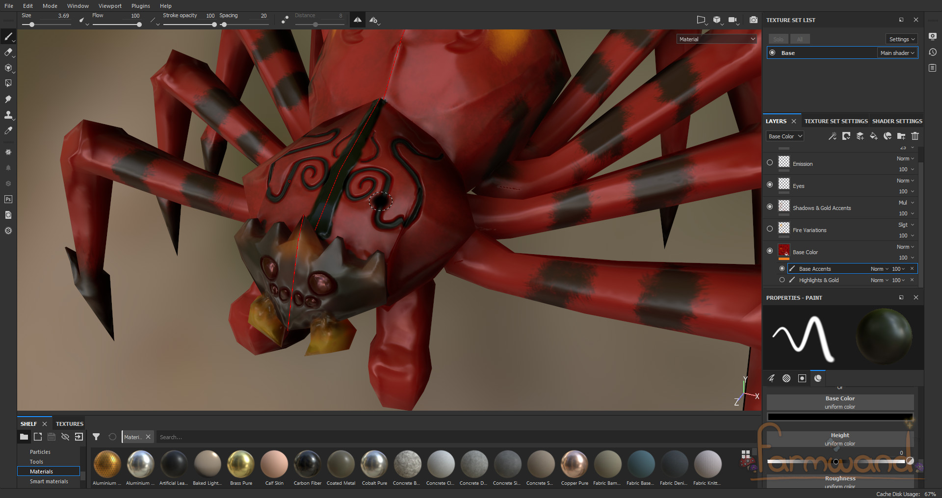Viewport: 942px width, 498px height.
Task: Click the Solo button in Texture Set List
Action: [x=778, y=39]
